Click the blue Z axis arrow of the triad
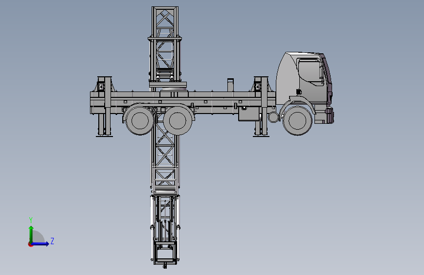The width and height of the screenshot is (424, 275). [40, 244]
